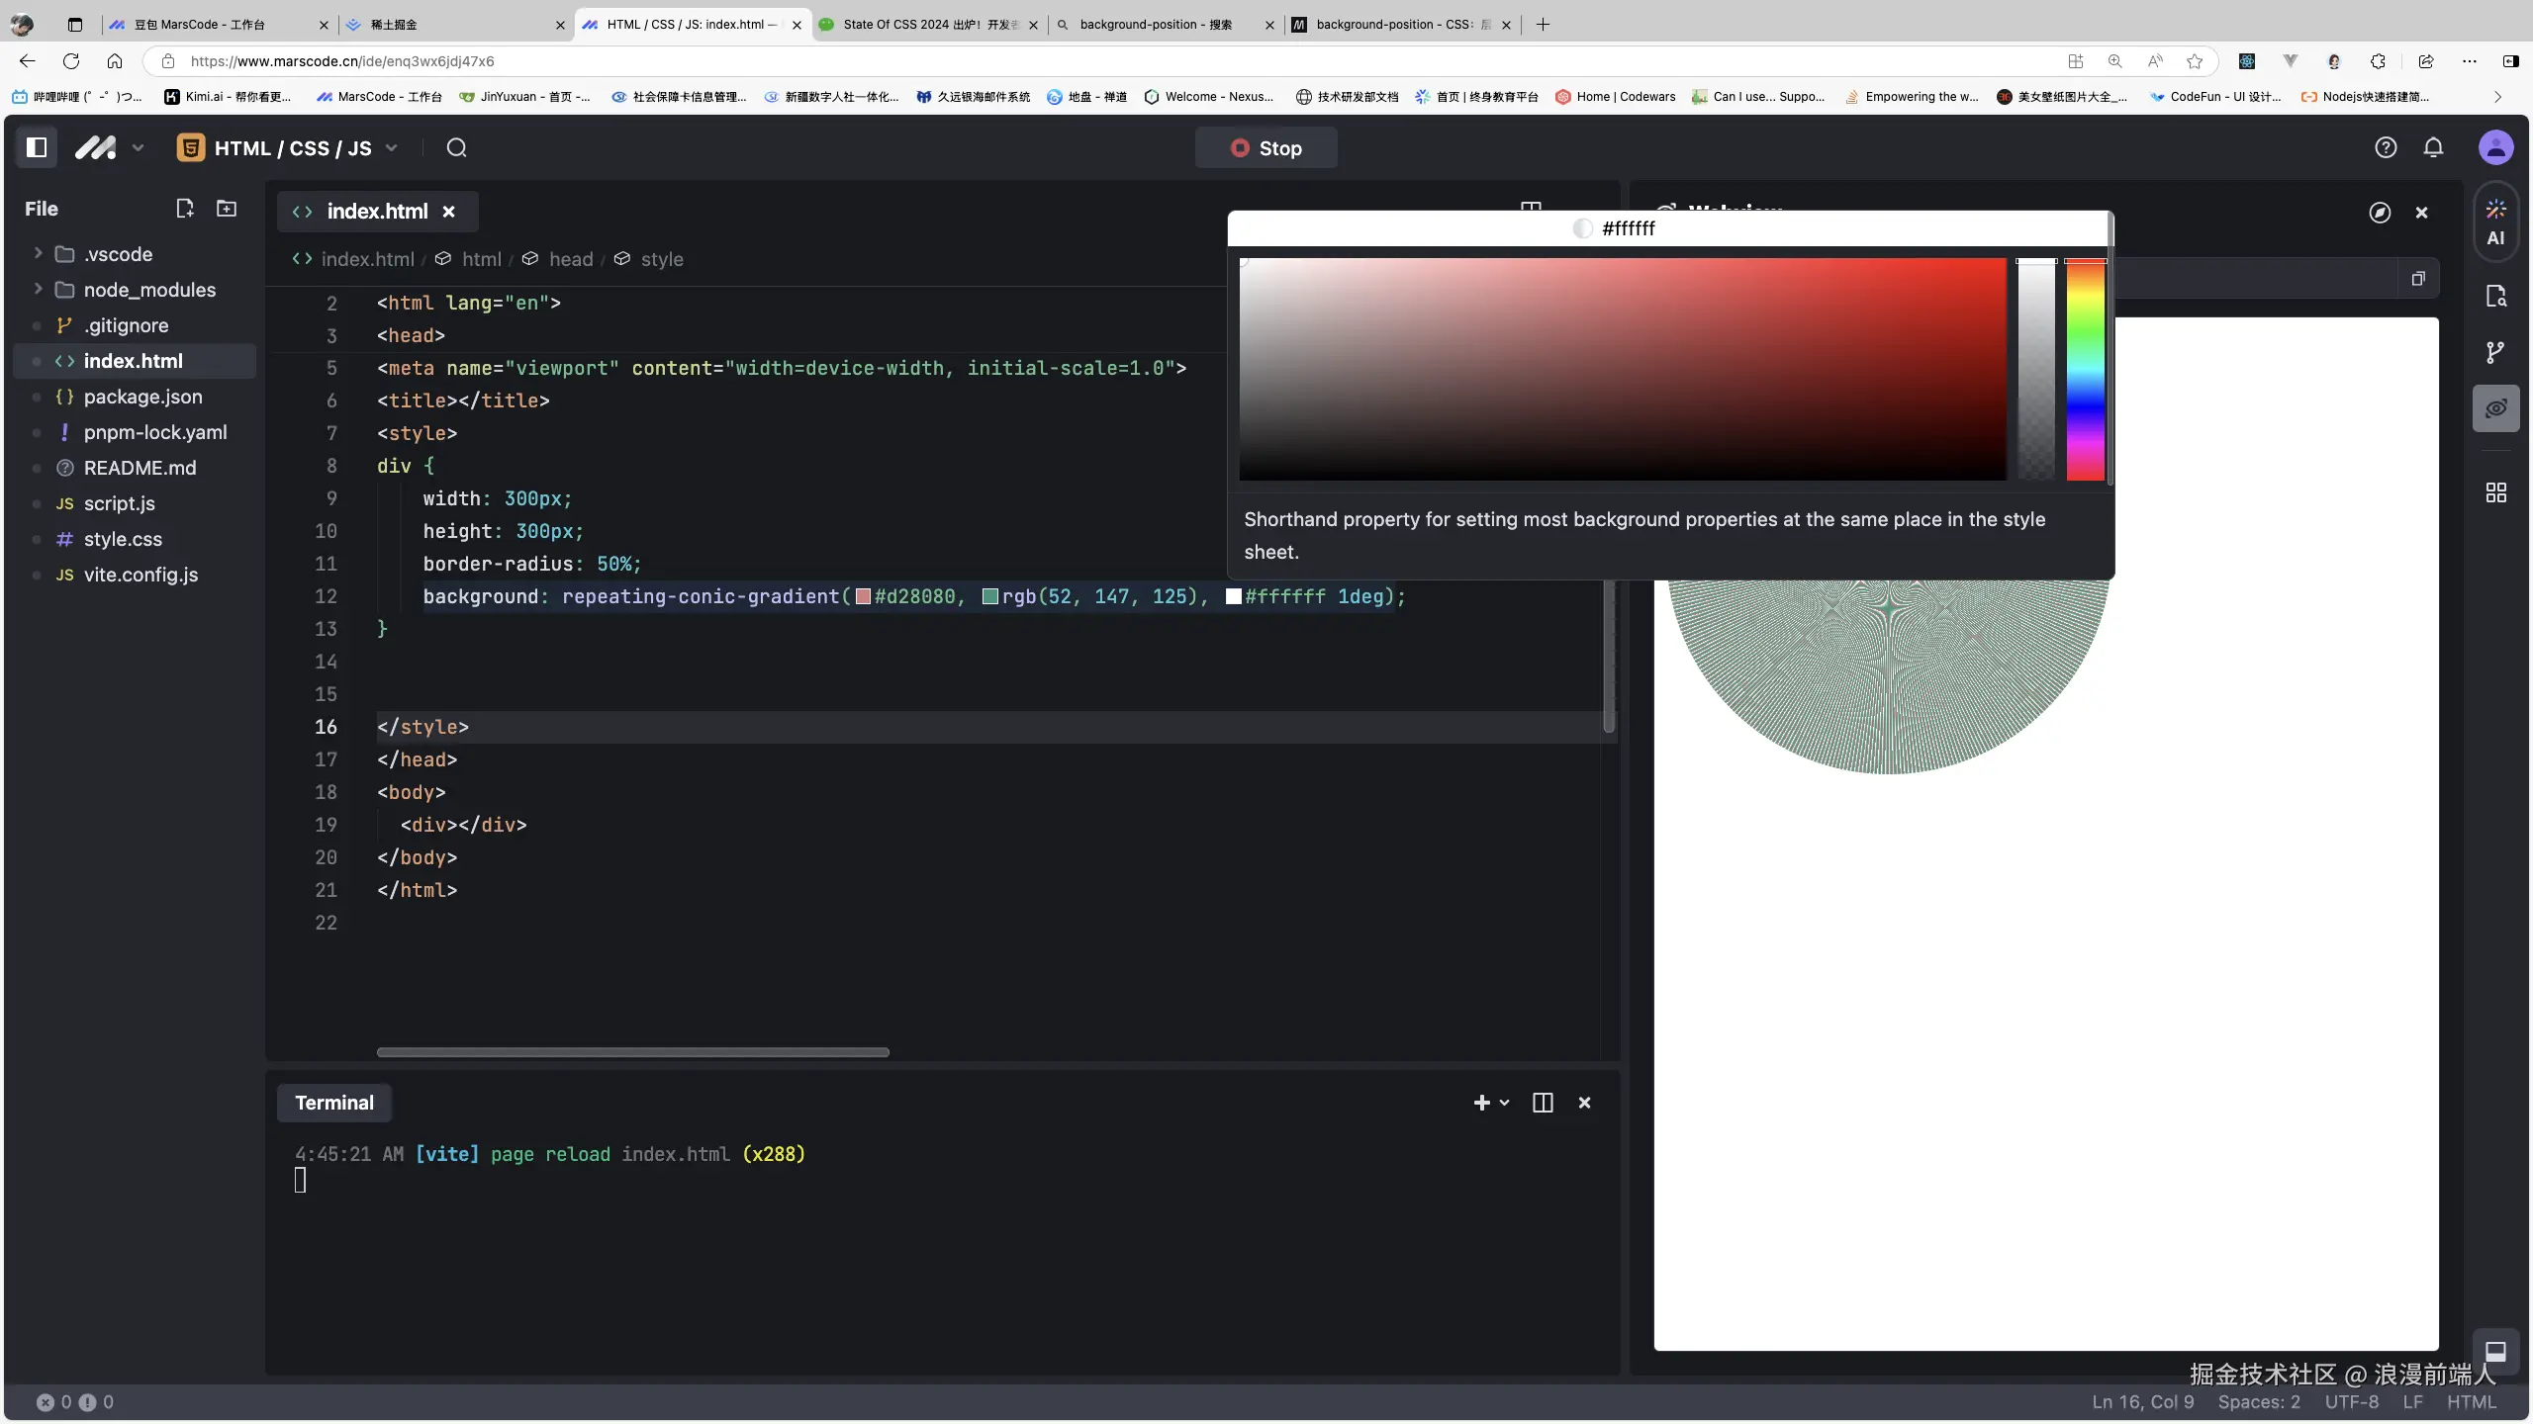Toggle the webview preview eye icon

2495,408
